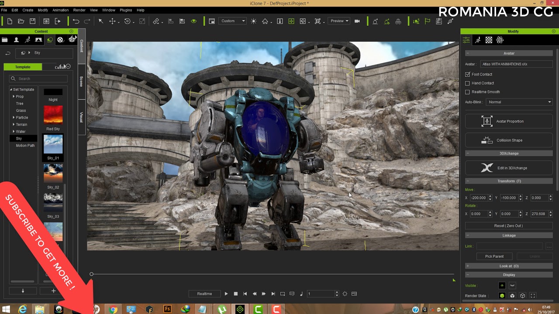Click the Reset (Zero Out) button
This screenshot has height=314, width=559.
click(508, 226)
